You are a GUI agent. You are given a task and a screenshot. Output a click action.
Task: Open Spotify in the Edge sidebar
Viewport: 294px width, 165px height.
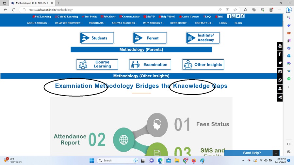(x=289, y=79)
